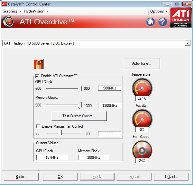Screen dimensions: 193x185
Task: Click the ATI Radeon Premium Graphics logo
Action: coord(180,18)
